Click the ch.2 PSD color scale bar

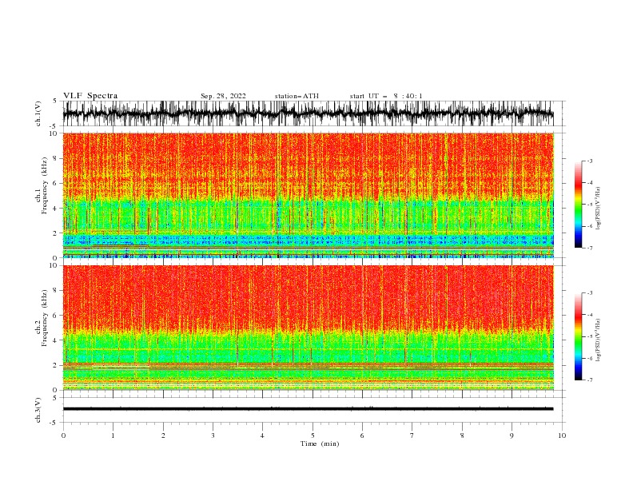[578, 336]
